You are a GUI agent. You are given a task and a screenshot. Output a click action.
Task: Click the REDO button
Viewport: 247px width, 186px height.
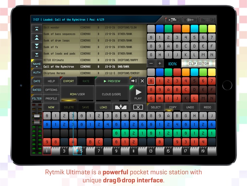[207, 107]
